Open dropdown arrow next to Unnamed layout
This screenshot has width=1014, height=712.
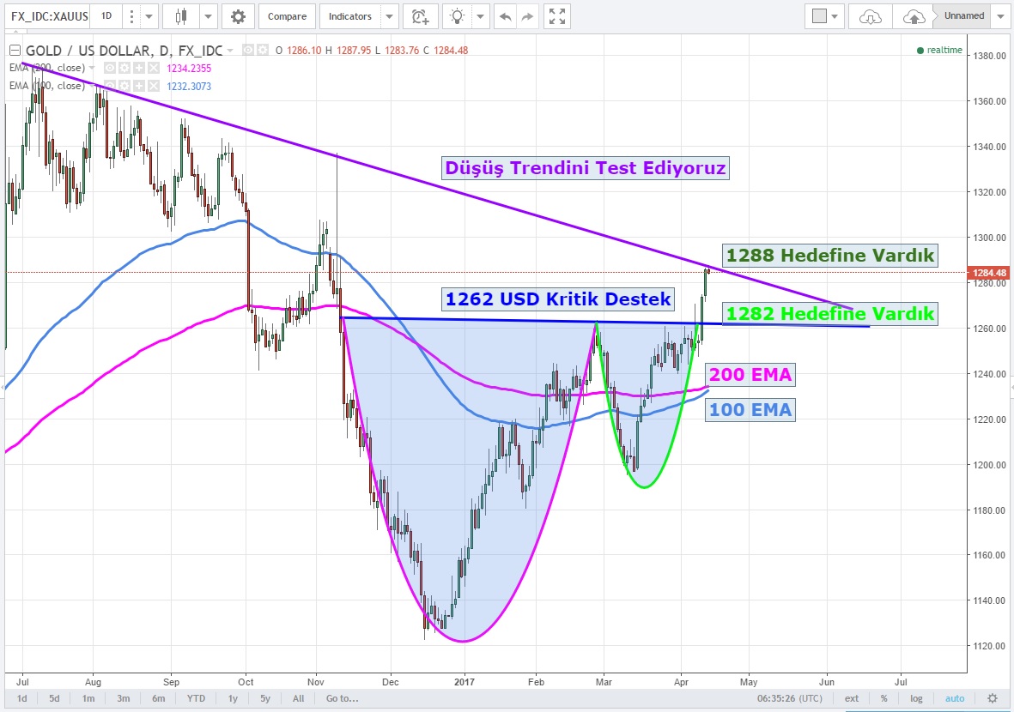point(1001,15)
